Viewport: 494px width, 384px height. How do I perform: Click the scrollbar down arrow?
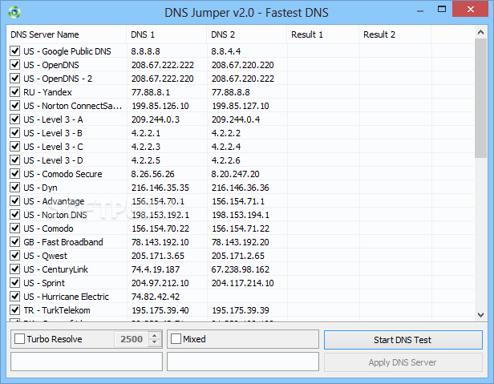480,315
